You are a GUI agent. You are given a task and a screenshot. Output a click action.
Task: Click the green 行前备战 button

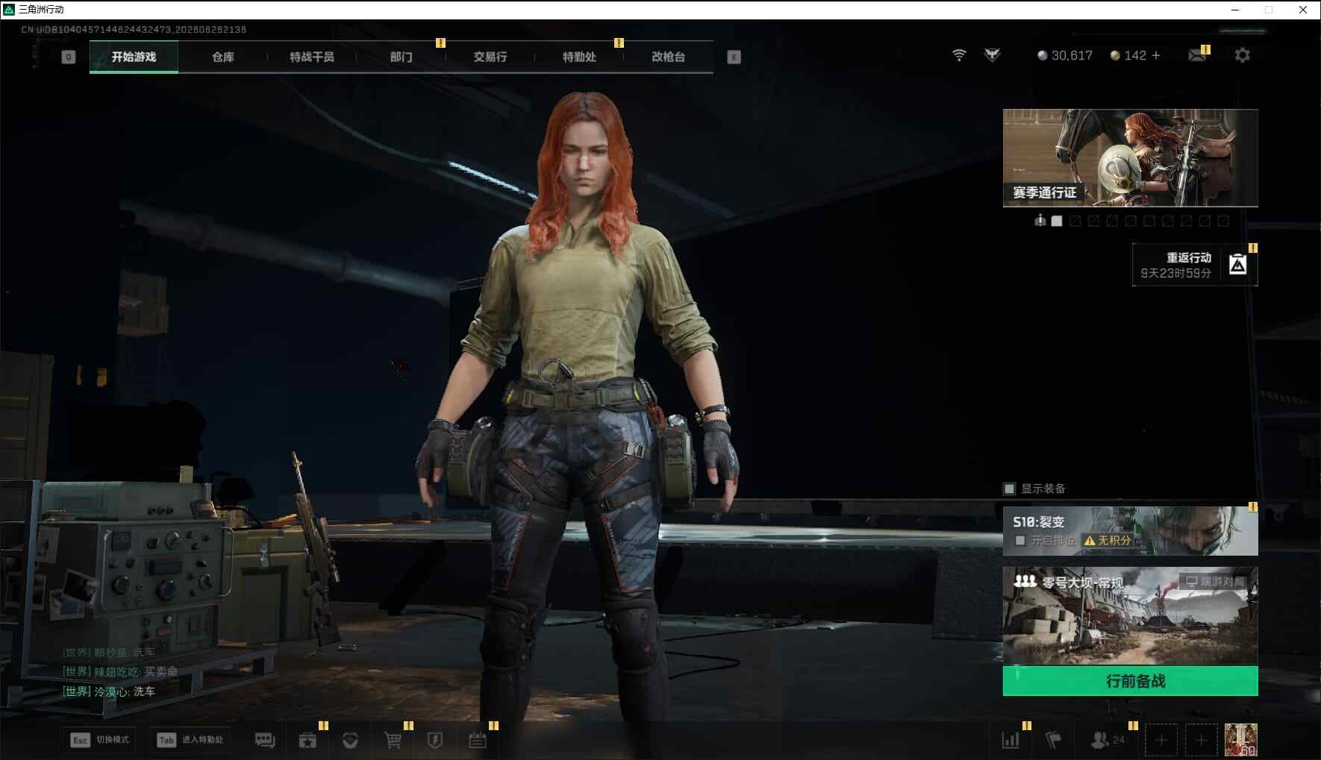1130,681
